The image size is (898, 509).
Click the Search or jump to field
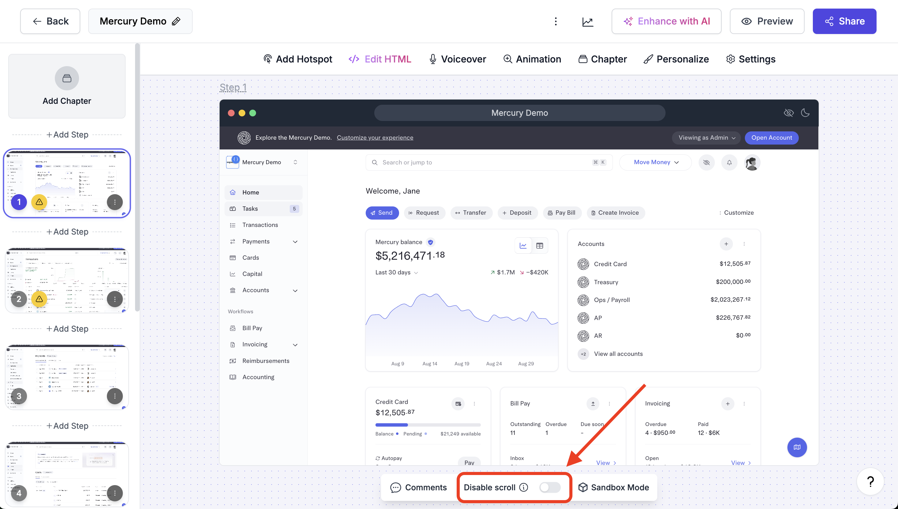(x=489, y=163)
